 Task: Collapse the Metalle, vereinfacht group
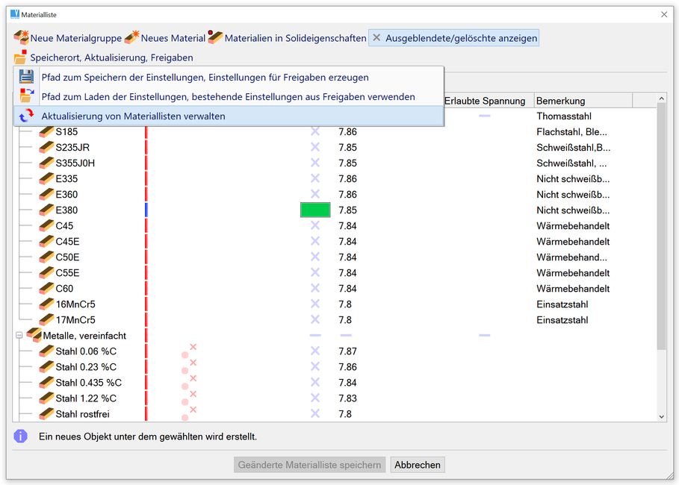pyautogui.click(x=19, y=336)
